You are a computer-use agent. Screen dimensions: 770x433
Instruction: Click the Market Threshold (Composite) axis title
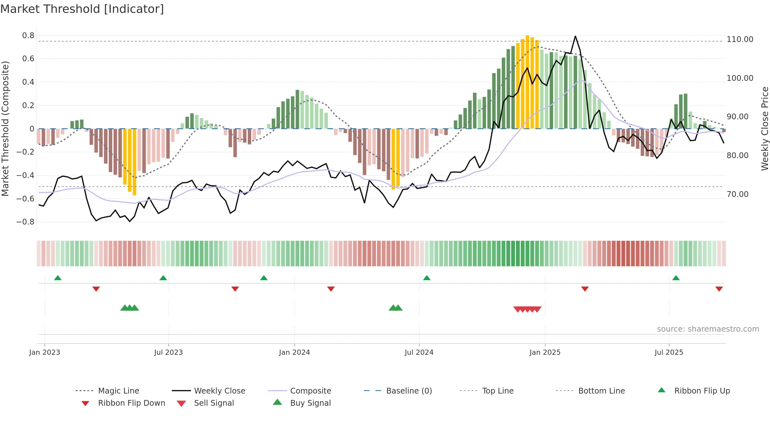pos(5,129)
